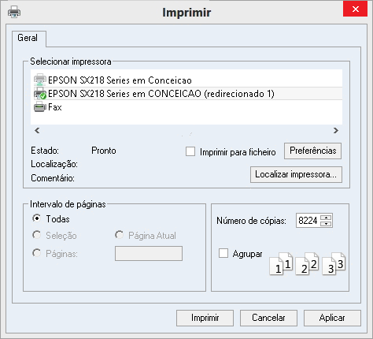Increase number of copies with up arrow
The width and height of the screenshot is (373, 339).
[x=326, y=218]
